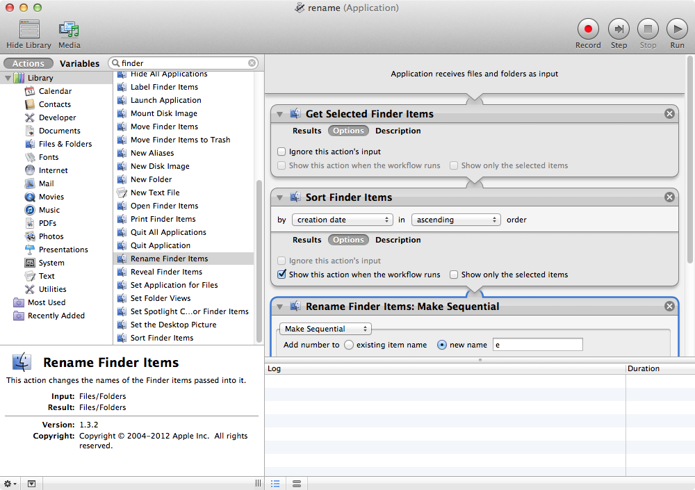Remove the Sort Finder Items action
Viewport: 695px width, 490px height.
point(669,197)
